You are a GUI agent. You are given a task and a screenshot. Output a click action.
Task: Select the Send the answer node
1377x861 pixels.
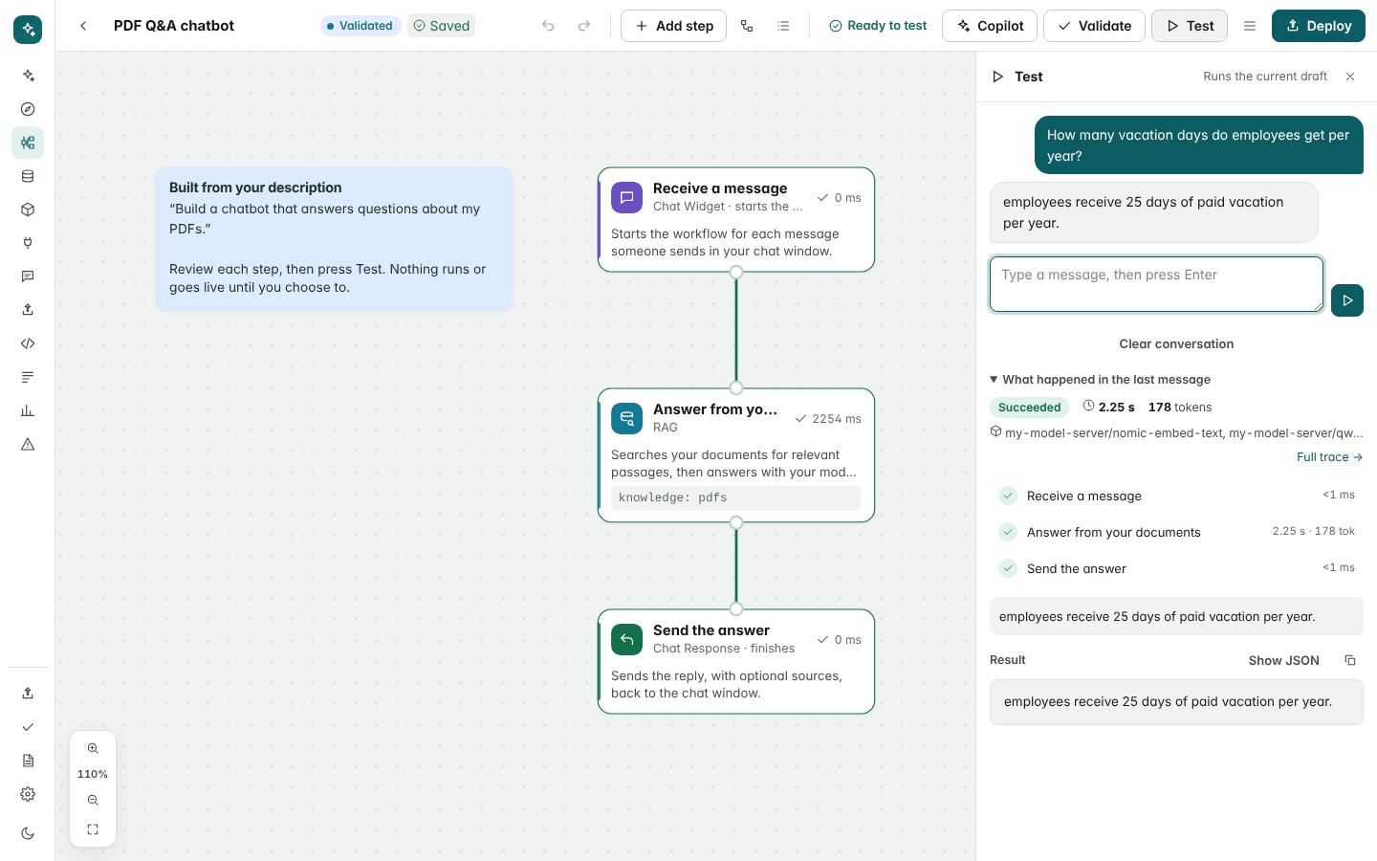[736, 661]
